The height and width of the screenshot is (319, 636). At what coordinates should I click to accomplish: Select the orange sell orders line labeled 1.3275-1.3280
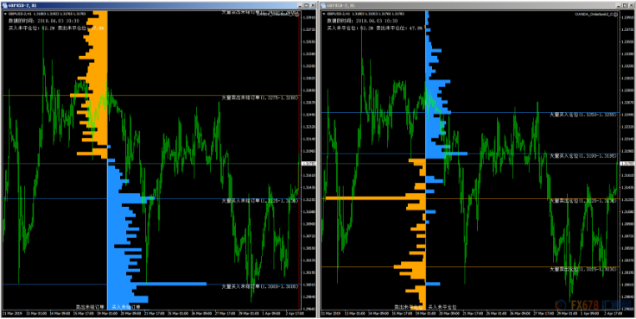[151, 96]
